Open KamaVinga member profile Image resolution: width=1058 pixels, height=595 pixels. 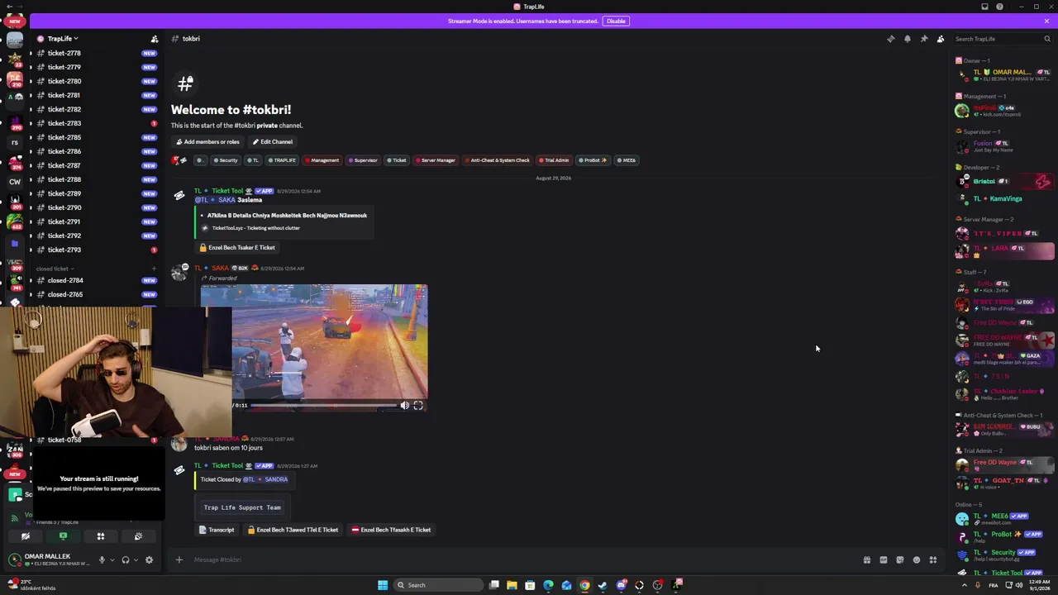(x=1004, y=198)
